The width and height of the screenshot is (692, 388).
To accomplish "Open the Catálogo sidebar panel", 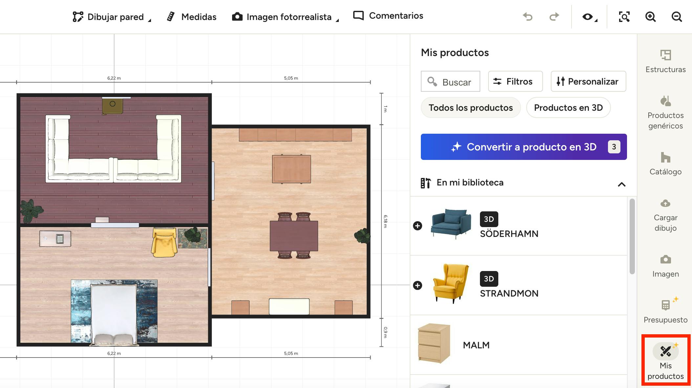I will [665, 164].
